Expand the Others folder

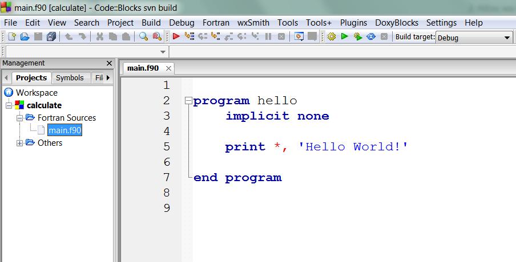tap(20, 143)
